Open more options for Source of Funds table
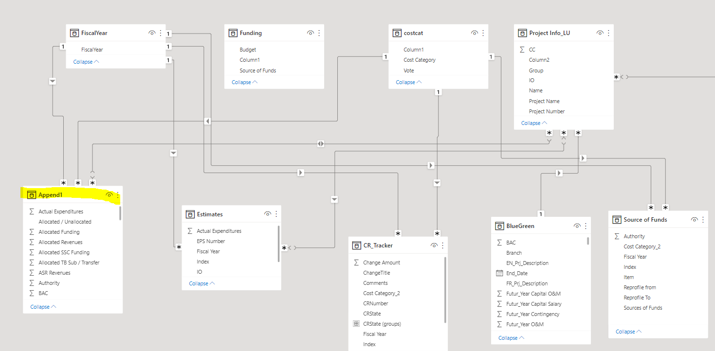 tap(703, 220)
